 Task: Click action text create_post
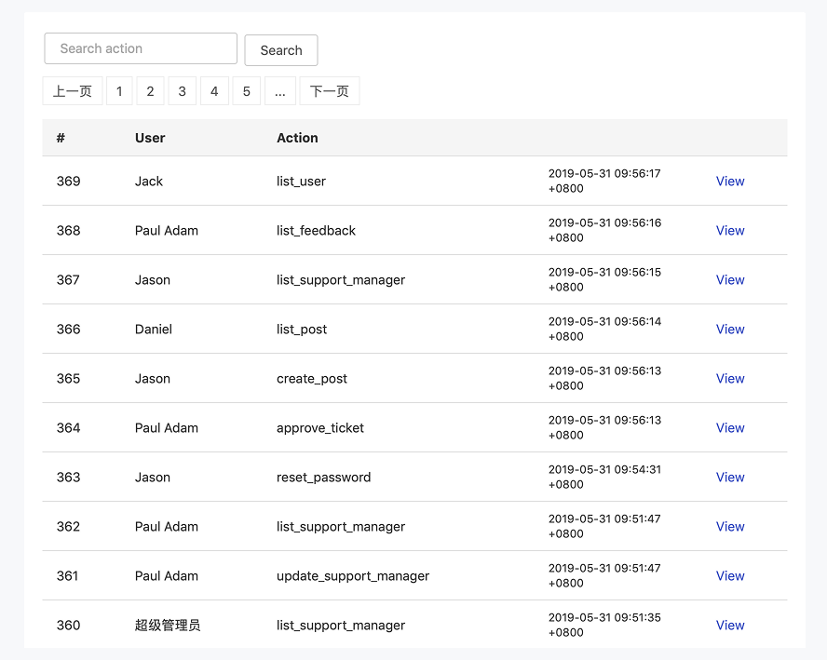pos(312,379)
